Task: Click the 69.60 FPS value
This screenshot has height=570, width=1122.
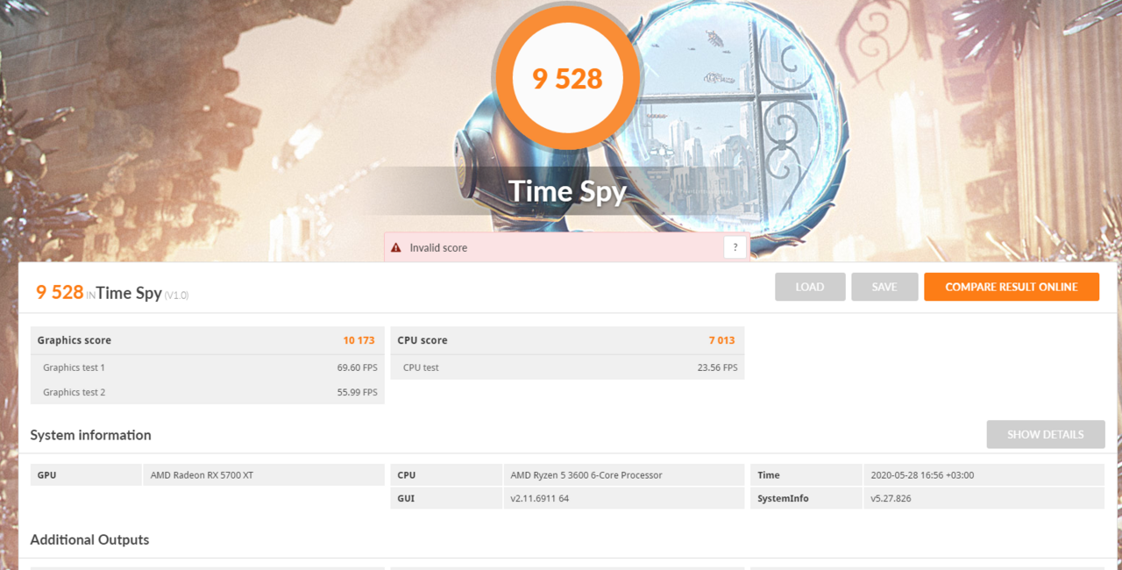Action: click(358, 367)
